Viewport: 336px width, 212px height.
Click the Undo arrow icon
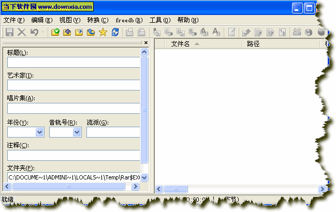pos(34,32)
